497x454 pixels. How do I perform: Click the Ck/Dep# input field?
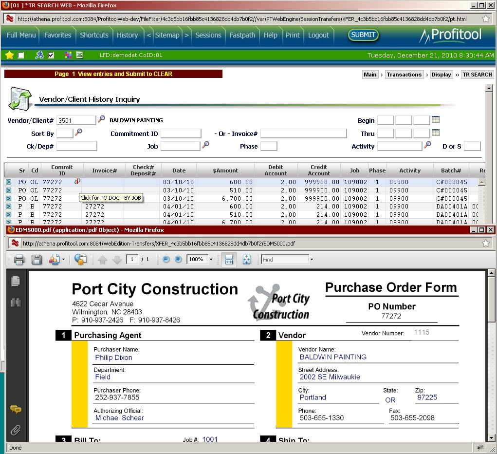[x=77, y=146]
